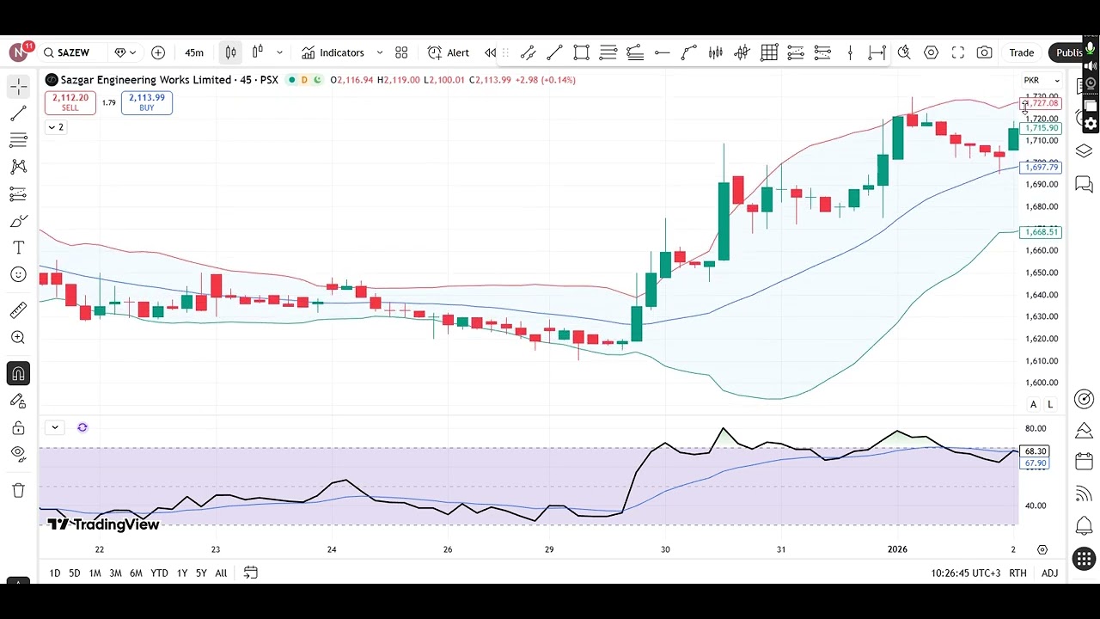Open the Fibonacci/gann tools in left sidebar
The image size is (1100, 619).
[x=18, y=140]
